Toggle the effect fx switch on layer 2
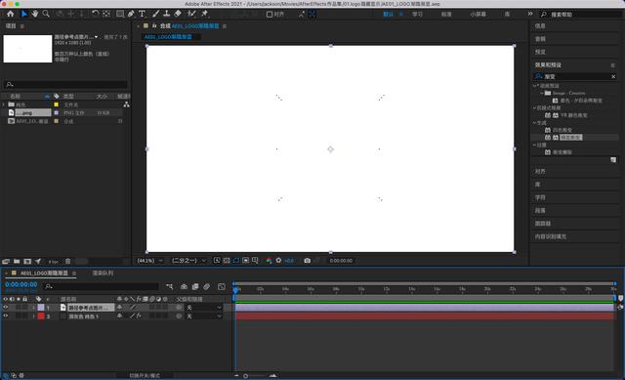 pos(139,317)
